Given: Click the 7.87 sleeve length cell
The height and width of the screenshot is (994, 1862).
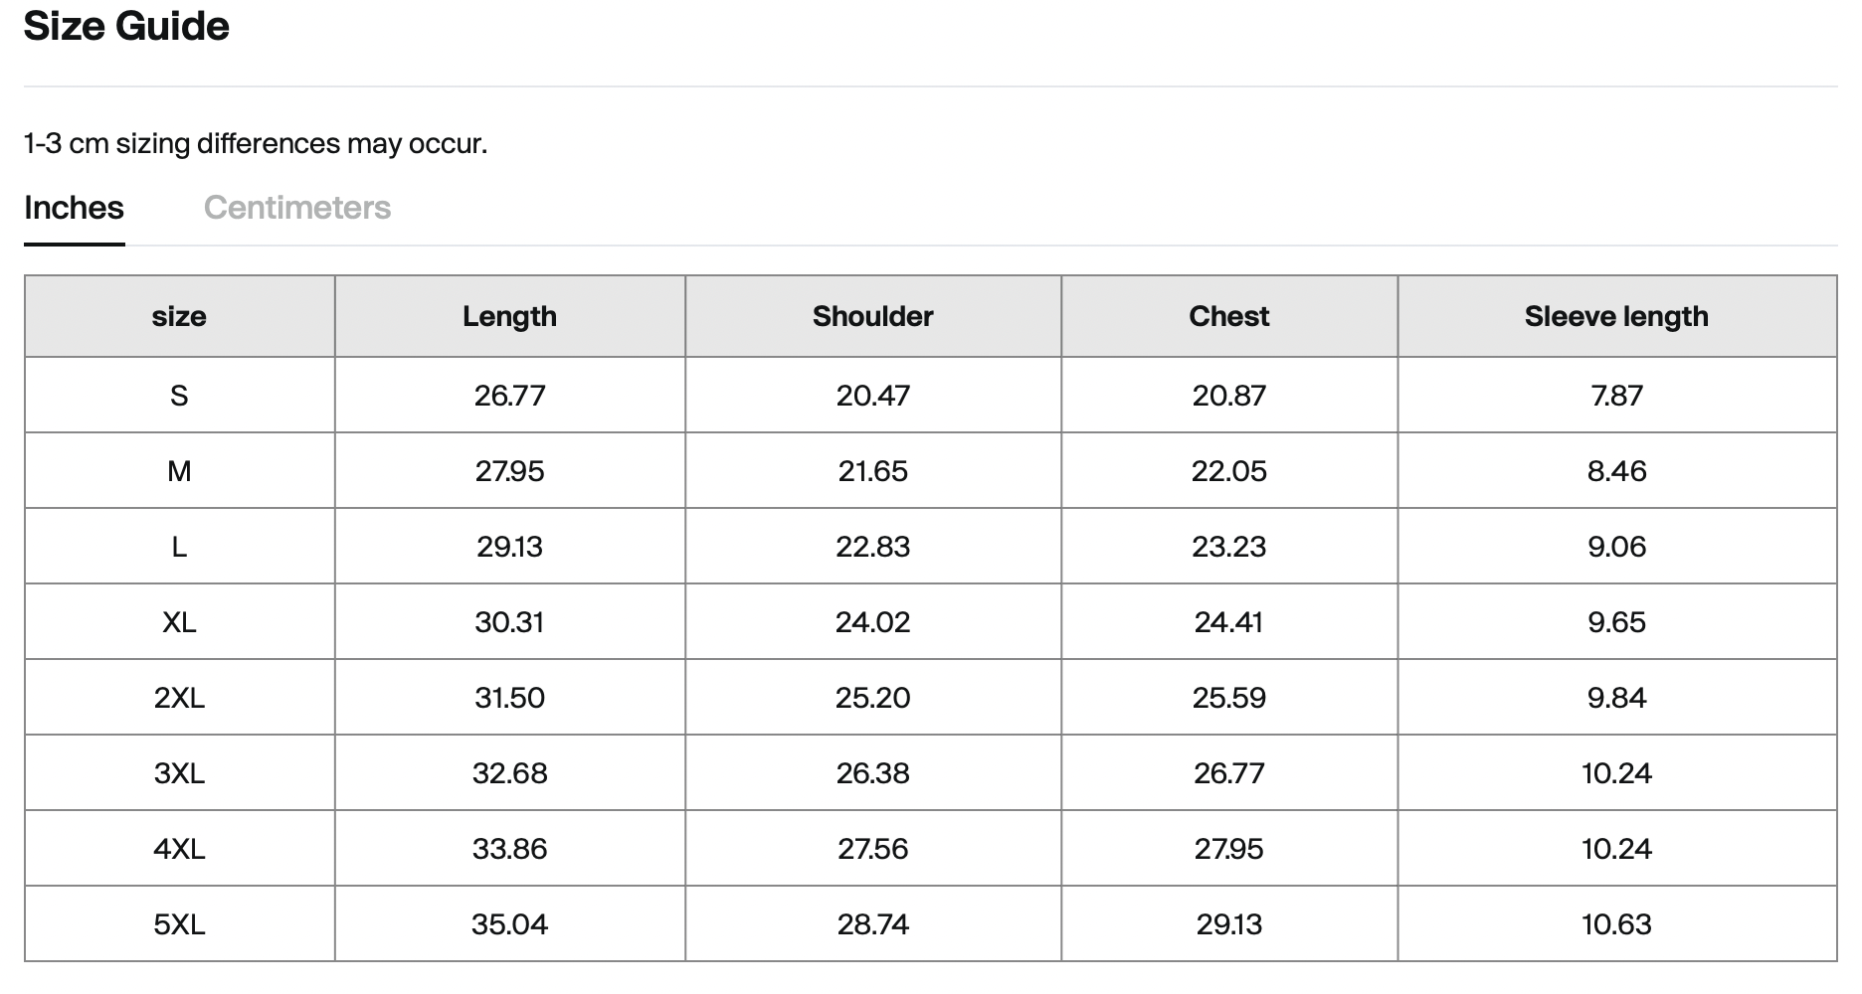Looking at the screenshot, I should coord(1617,396).
